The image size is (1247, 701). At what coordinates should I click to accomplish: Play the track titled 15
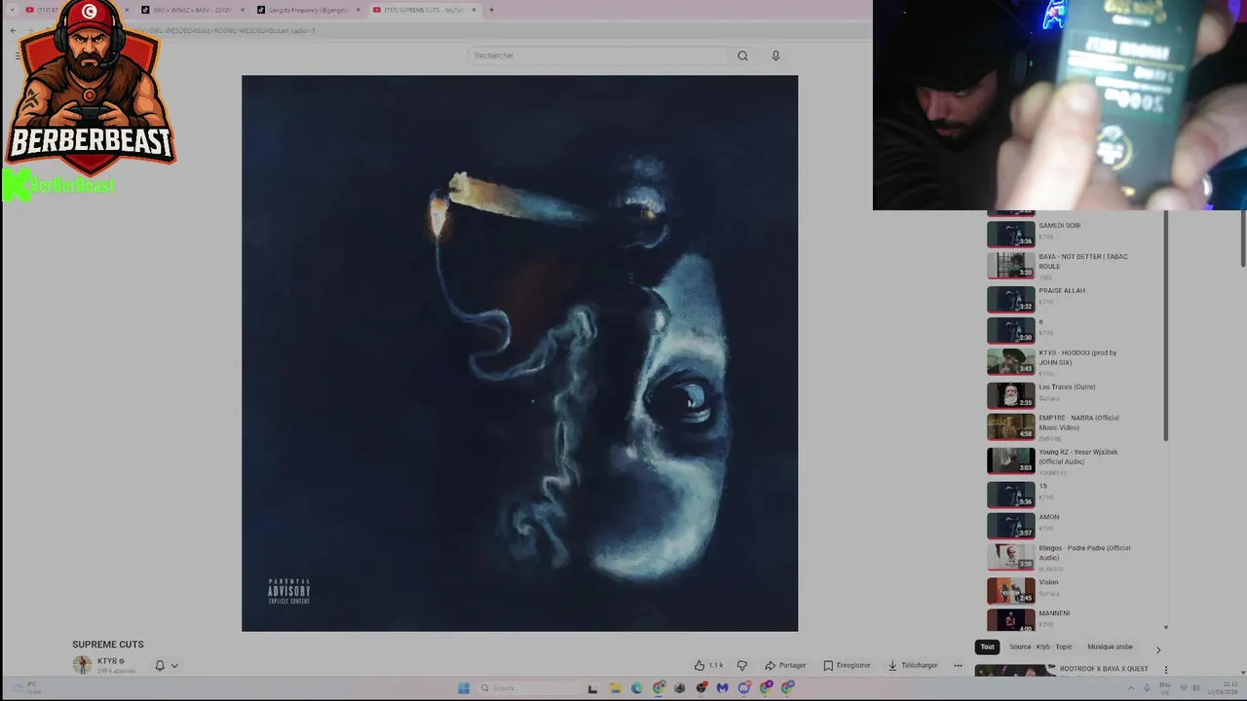pyautogui.click(x=1072, y=494)
